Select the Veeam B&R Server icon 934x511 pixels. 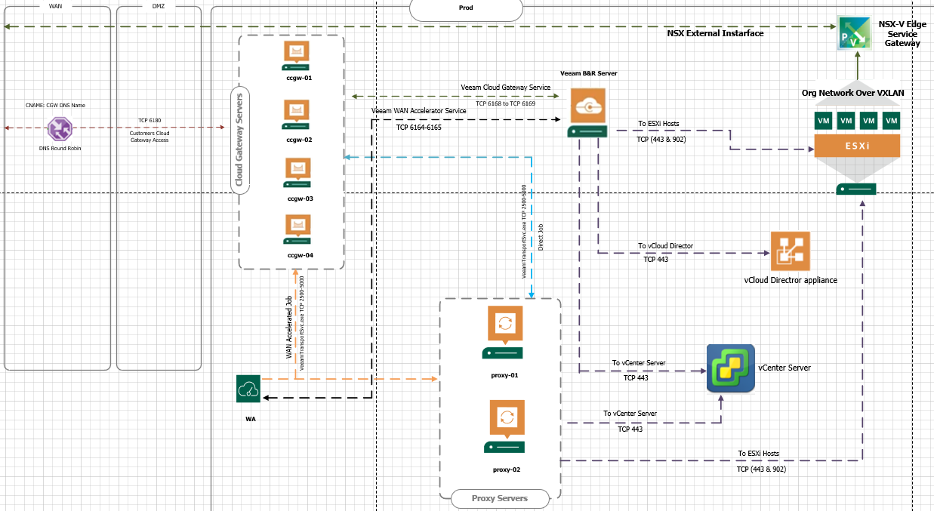coord(588,113)
